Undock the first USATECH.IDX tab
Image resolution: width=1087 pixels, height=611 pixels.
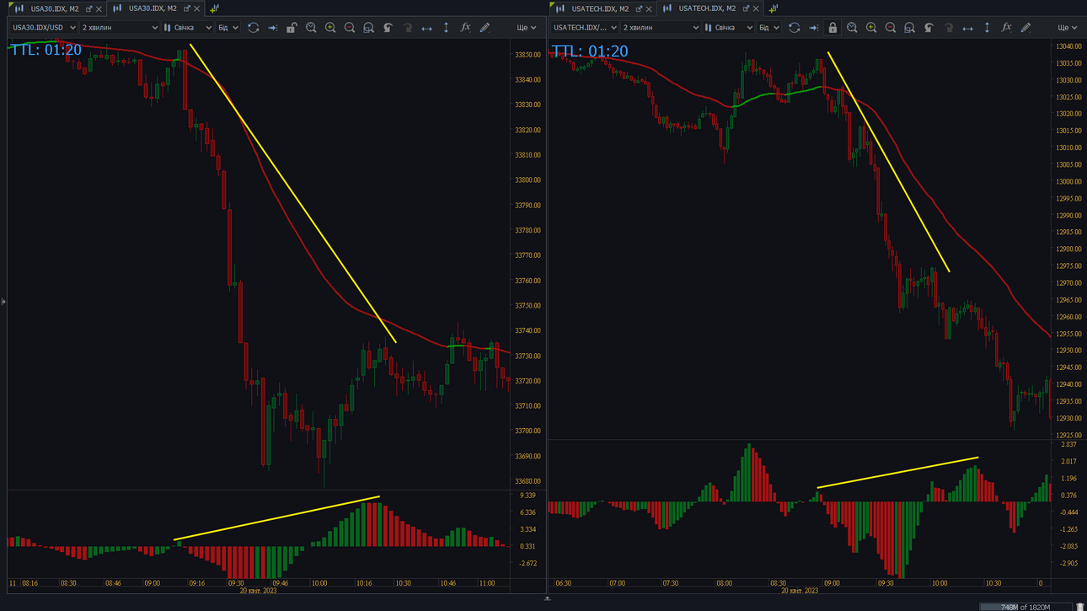(x=639, y=8)
